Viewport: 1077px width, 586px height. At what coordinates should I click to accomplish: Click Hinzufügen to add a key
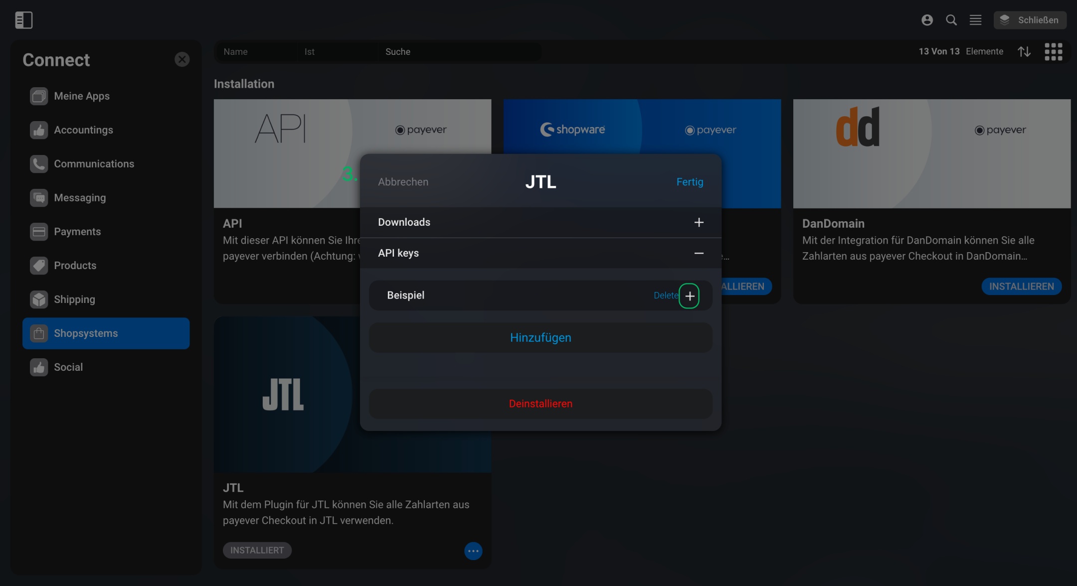pyautogui.click(x=540, y=338)
